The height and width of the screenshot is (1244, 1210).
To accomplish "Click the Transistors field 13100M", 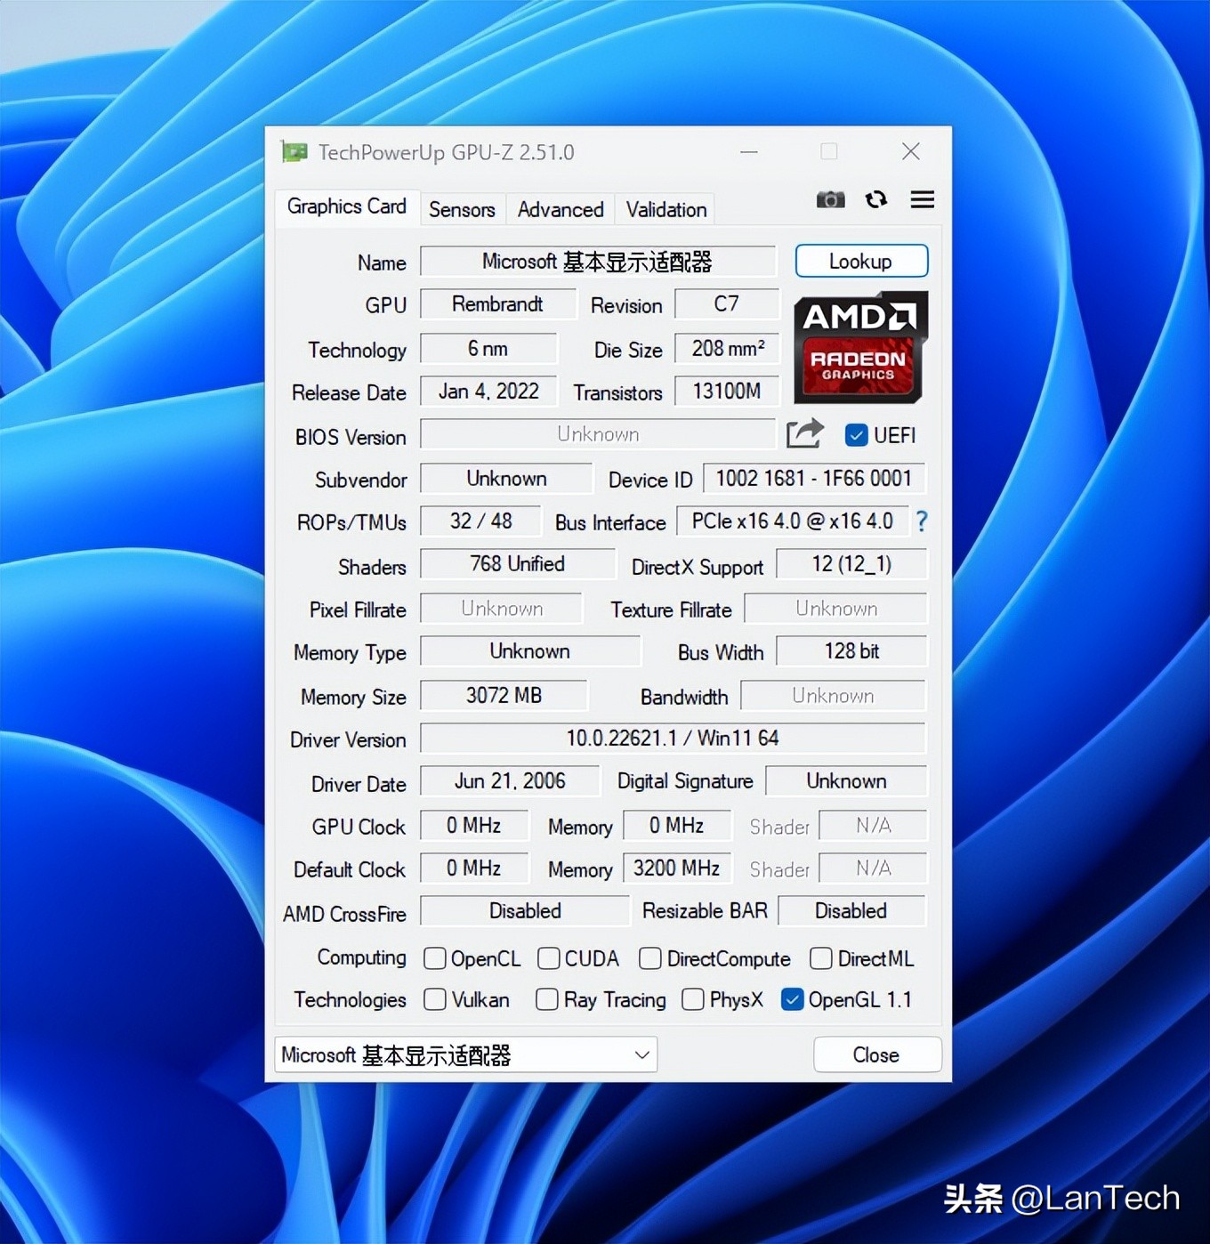I will pyautogui.click(x=727, y=392).
